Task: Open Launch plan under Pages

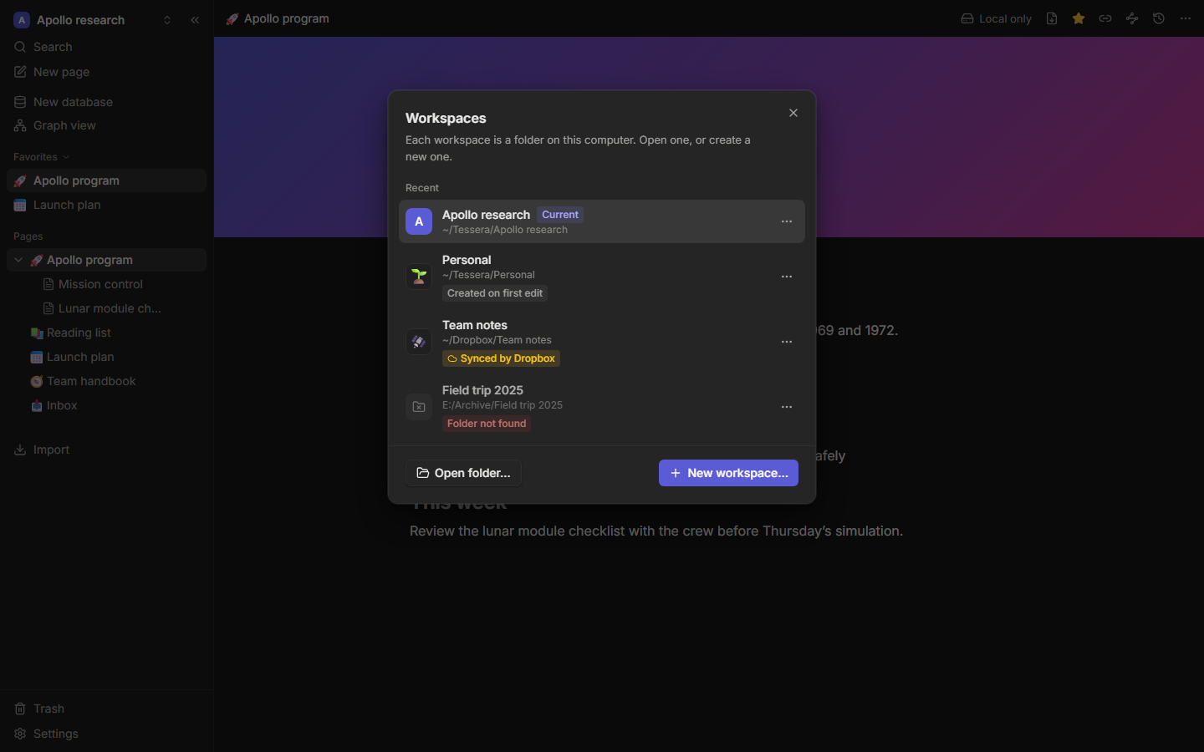Action: 106,357
